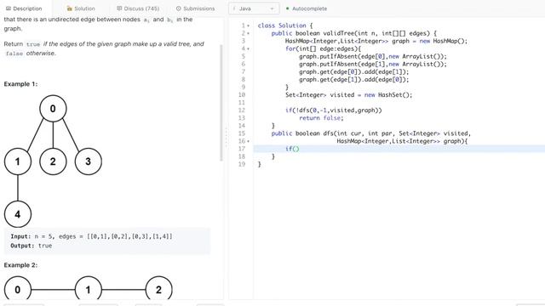The image size is (545, 306).
Task: Click the 'Output: true' text
Action: coord(32,246)
